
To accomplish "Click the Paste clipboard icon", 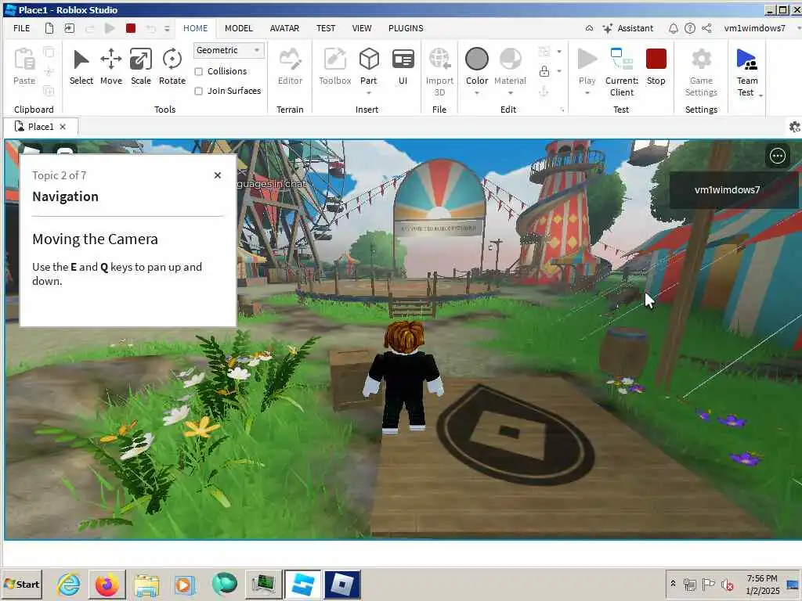I will (x=24, y=59).
